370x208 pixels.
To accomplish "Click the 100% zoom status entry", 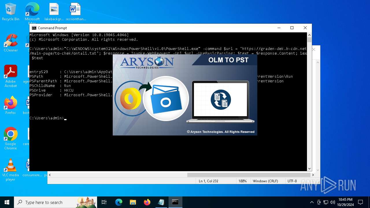I will tap(243, 181).
